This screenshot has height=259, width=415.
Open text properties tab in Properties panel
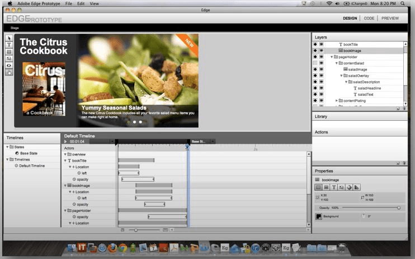click(x=334, y=187)
